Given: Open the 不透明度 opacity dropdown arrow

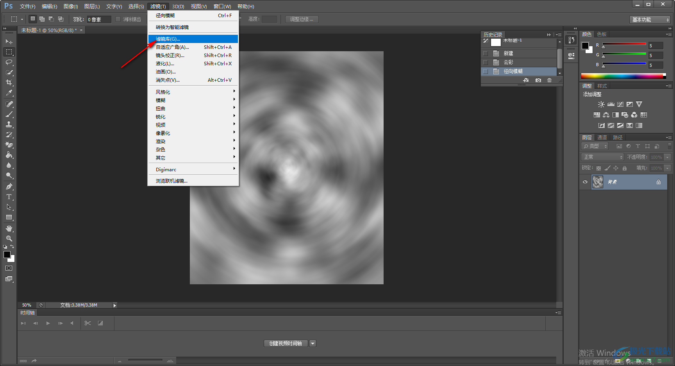Looking at the screenshot, I should pyautogui.click(x=668, y=157).
